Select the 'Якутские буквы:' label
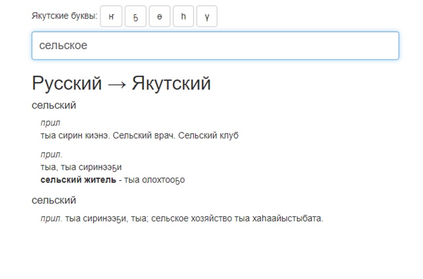This screenshot has height=279, width=423. tap(65, 16)
